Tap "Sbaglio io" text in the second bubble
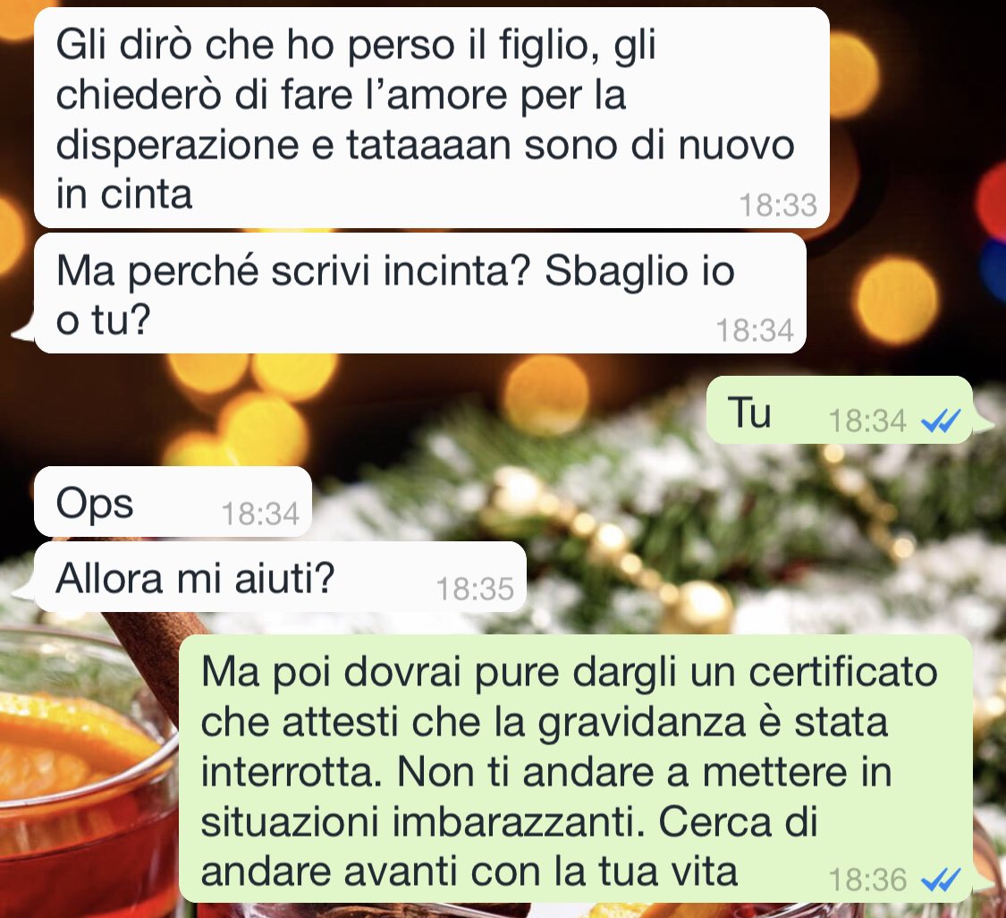The image size is (1006, 918). (x=639, y=271)
